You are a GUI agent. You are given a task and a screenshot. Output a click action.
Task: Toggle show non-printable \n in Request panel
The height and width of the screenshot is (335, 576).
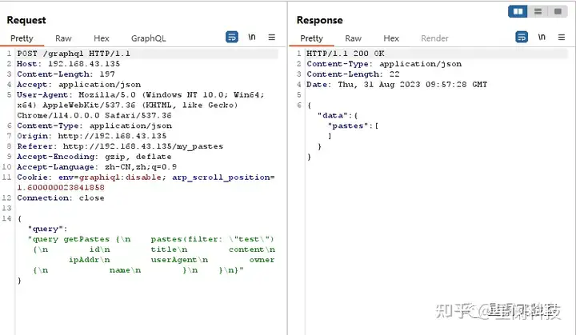point(252,37)
